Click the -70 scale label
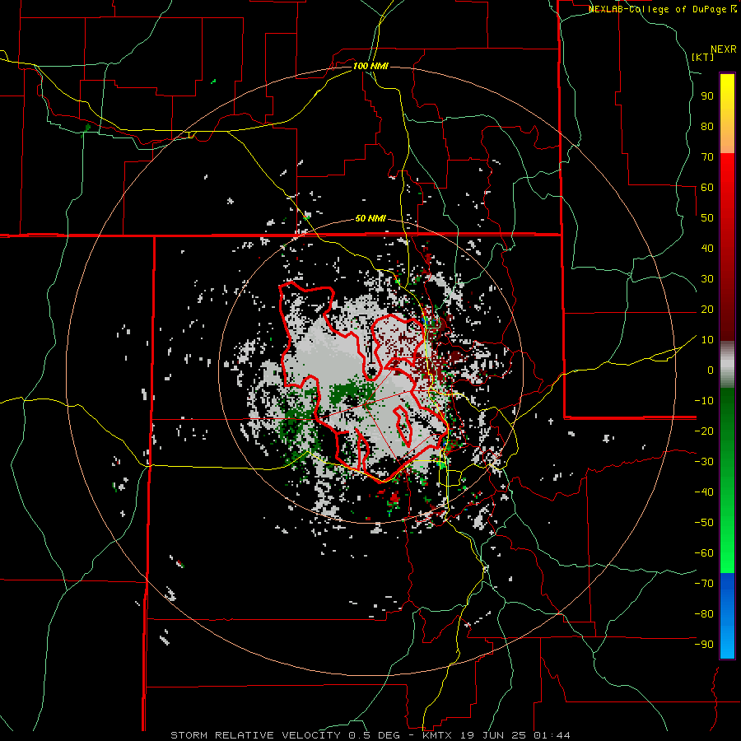The height and width of the screenshot is (741, 741). pos(704,584)
